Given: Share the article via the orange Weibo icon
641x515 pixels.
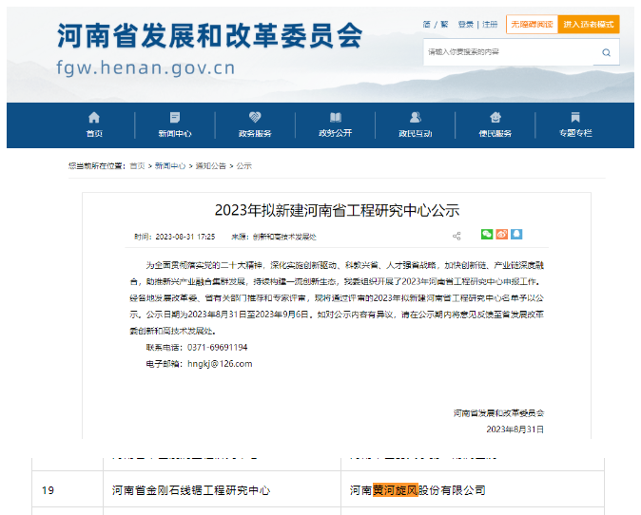Looking at the screenshot, I should click(501, 235).
